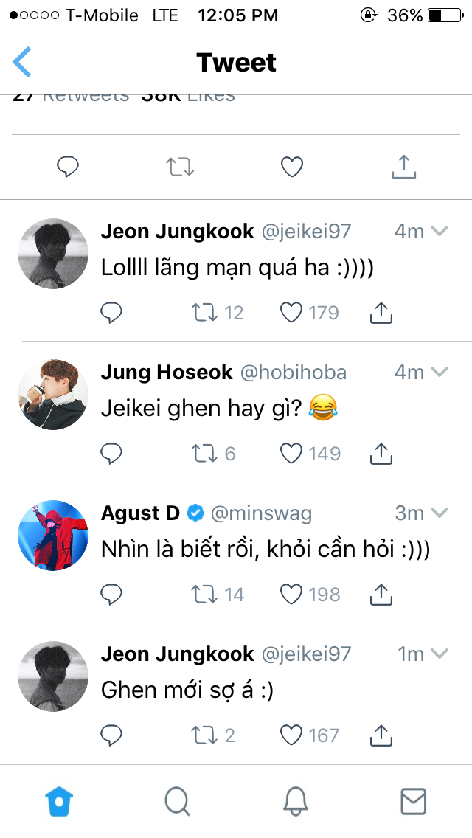Retweet Jeon Jungkook's "Lollll lãng mạn" reply
Screen dimensions: 472x838
point(204,313)
